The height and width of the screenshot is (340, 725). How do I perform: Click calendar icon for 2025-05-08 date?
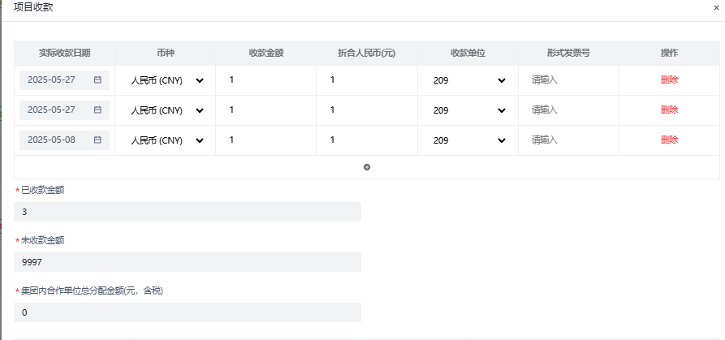97,140
